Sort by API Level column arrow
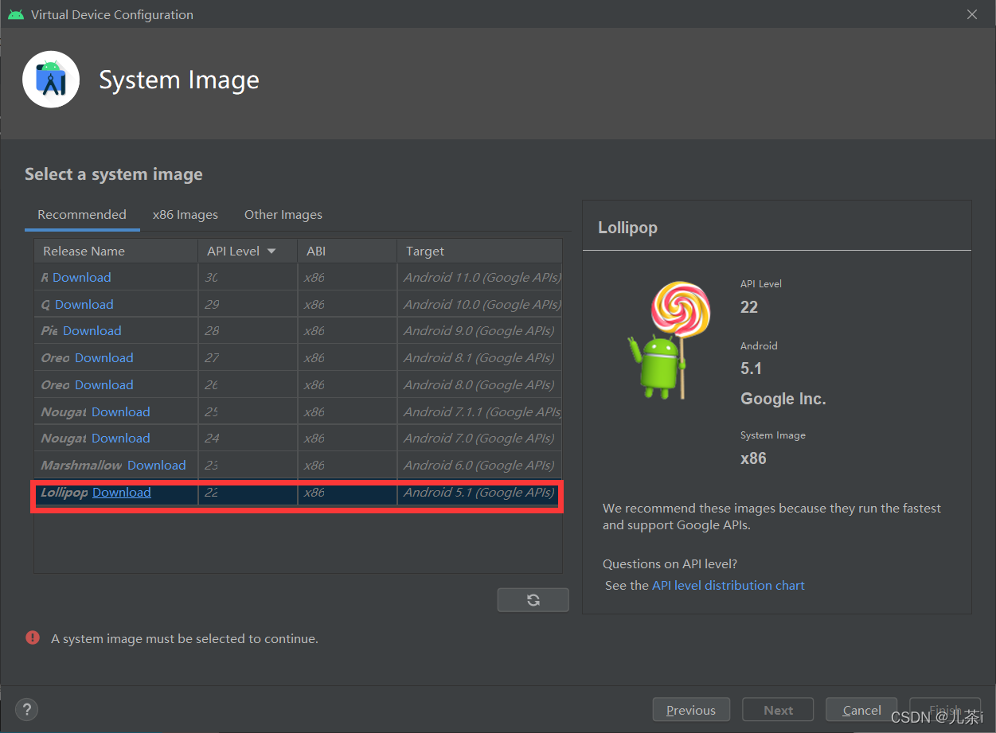This screenshot has height=733, width=996. [271, 251]
